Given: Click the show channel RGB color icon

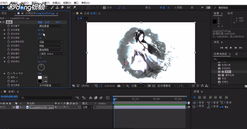Looking at the screenshot, I should (x=128, y=86).
